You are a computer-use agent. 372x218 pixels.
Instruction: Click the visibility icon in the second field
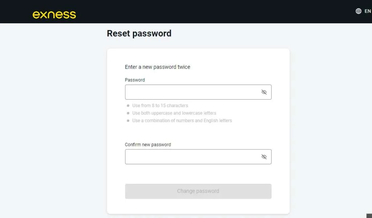pyautogui.click(x=264, y=157)
